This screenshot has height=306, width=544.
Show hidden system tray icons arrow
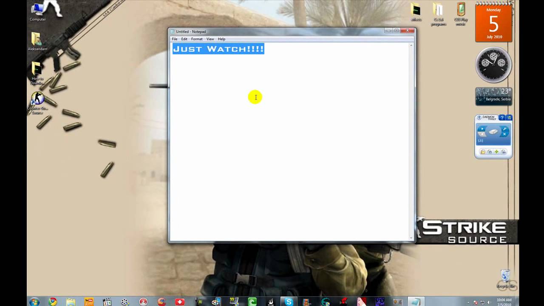(x=468, y=302)
